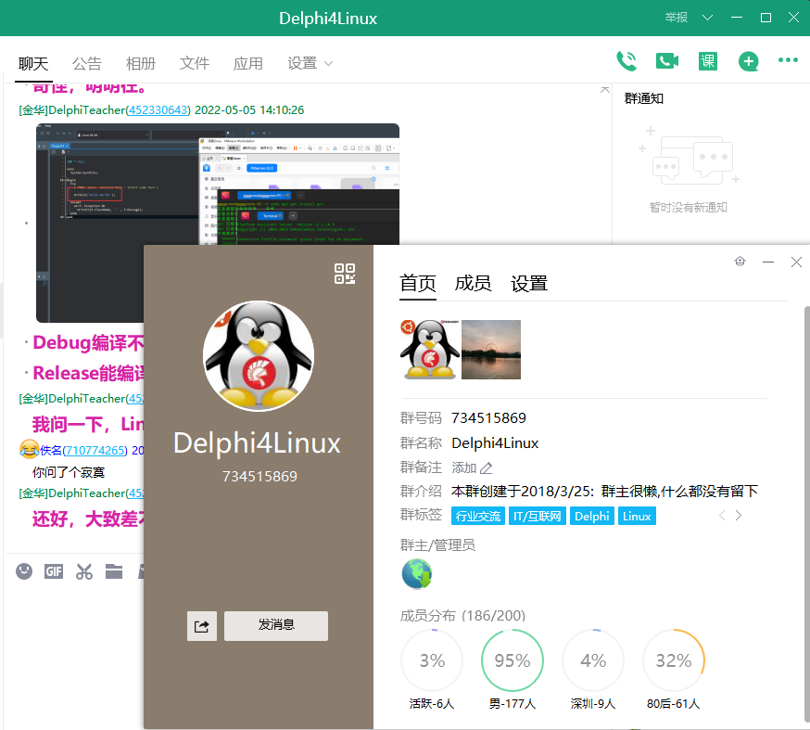Click 成员分布 (186/200) heading
Viewport: 810px width, 730px height.
pyautogui.click(x=462, y=615)
